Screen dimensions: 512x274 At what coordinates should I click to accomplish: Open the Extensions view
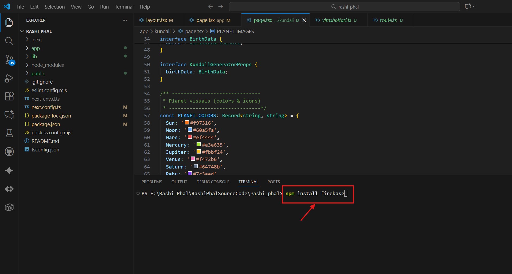click(x=9, y=96)
